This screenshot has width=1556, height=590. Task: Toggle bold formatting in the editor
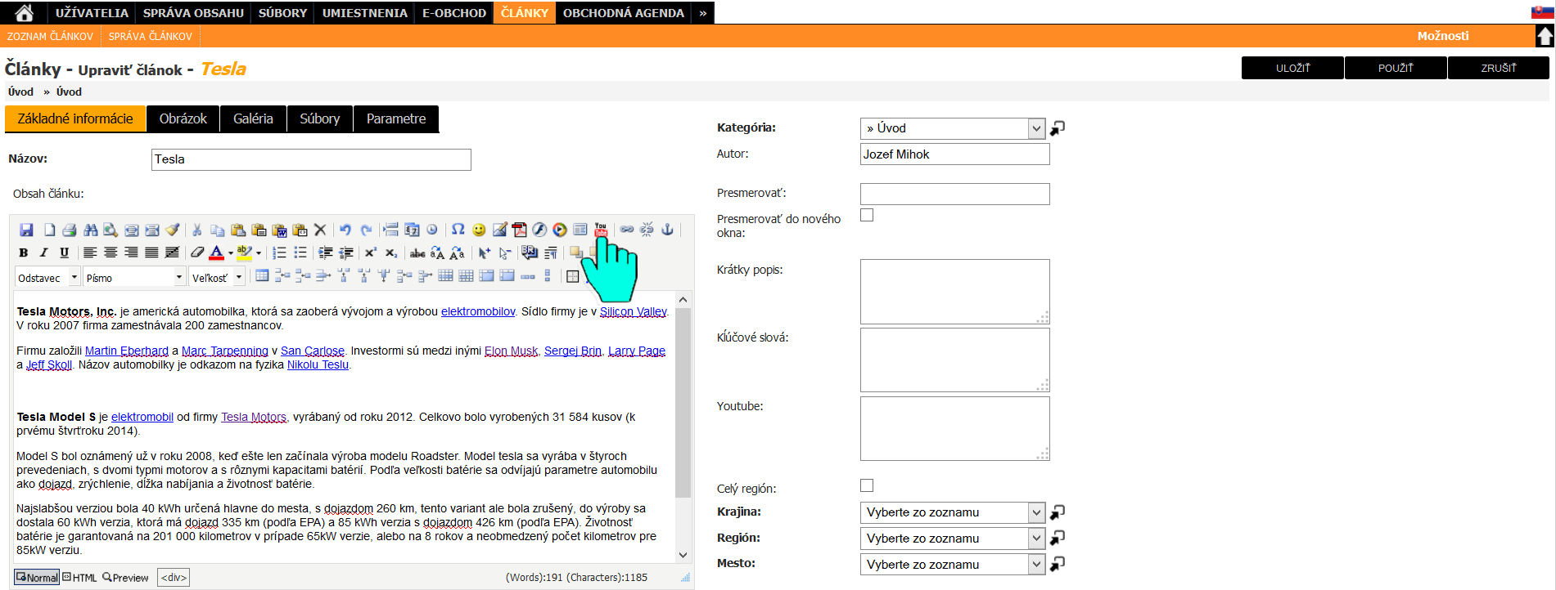24,253
